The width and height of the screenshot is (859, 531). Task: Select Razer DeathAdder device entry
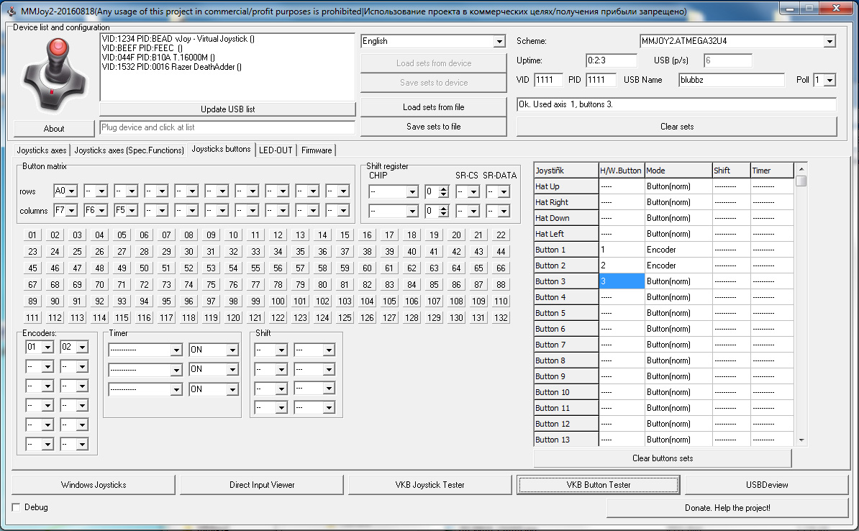click(x=171, y=67)
